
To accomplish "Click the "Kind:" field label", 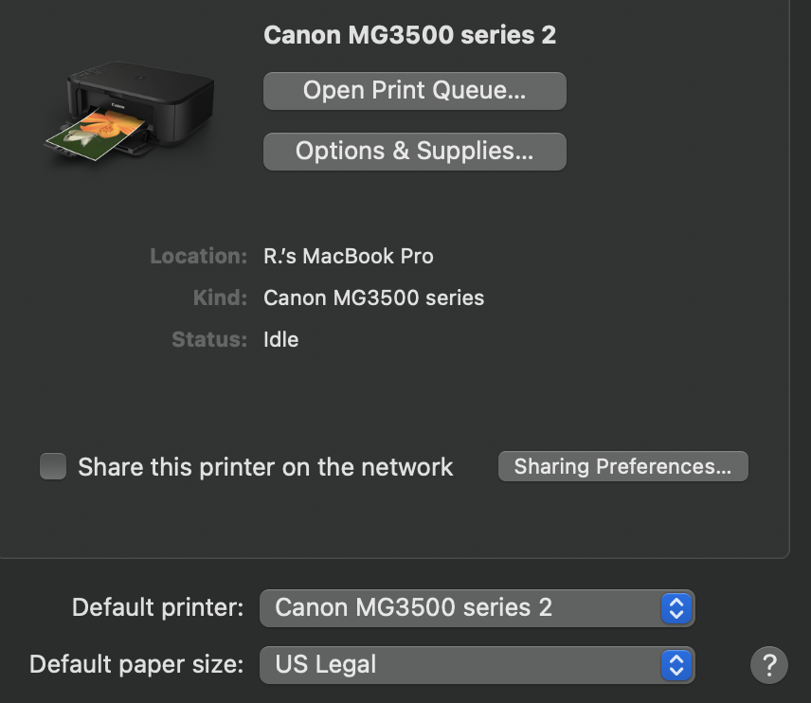I will 220,297.
